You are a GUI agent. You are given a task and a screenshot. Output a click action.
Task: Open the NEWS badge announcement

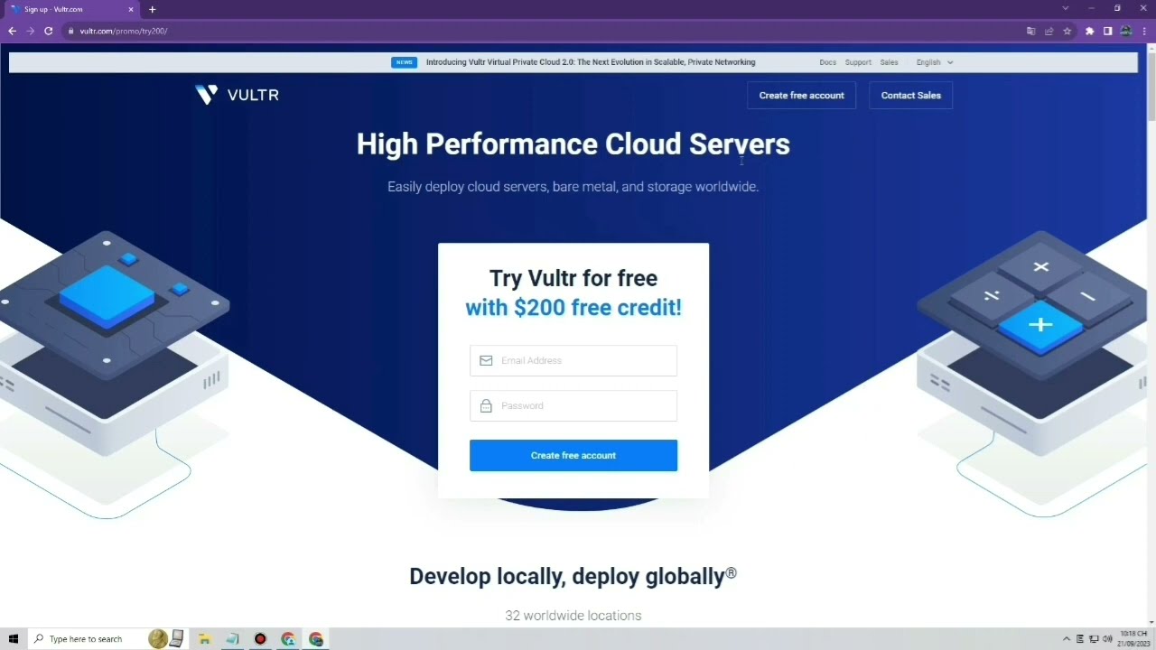(x=404, y=62)
